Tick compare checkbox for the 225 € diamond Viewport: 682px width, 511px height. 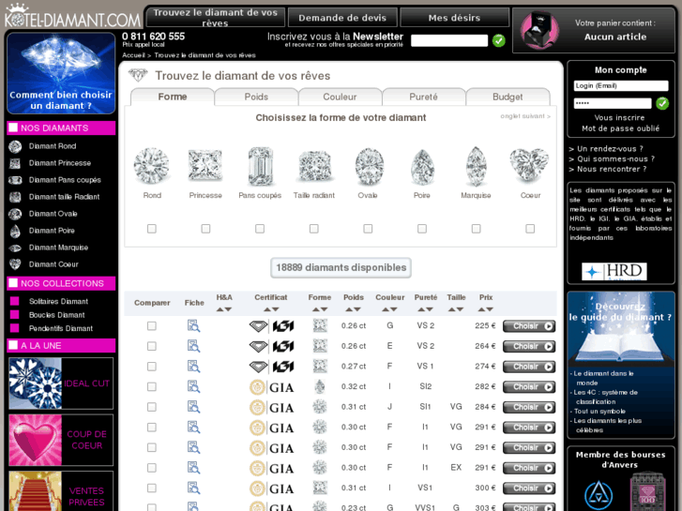click(152, 325)
